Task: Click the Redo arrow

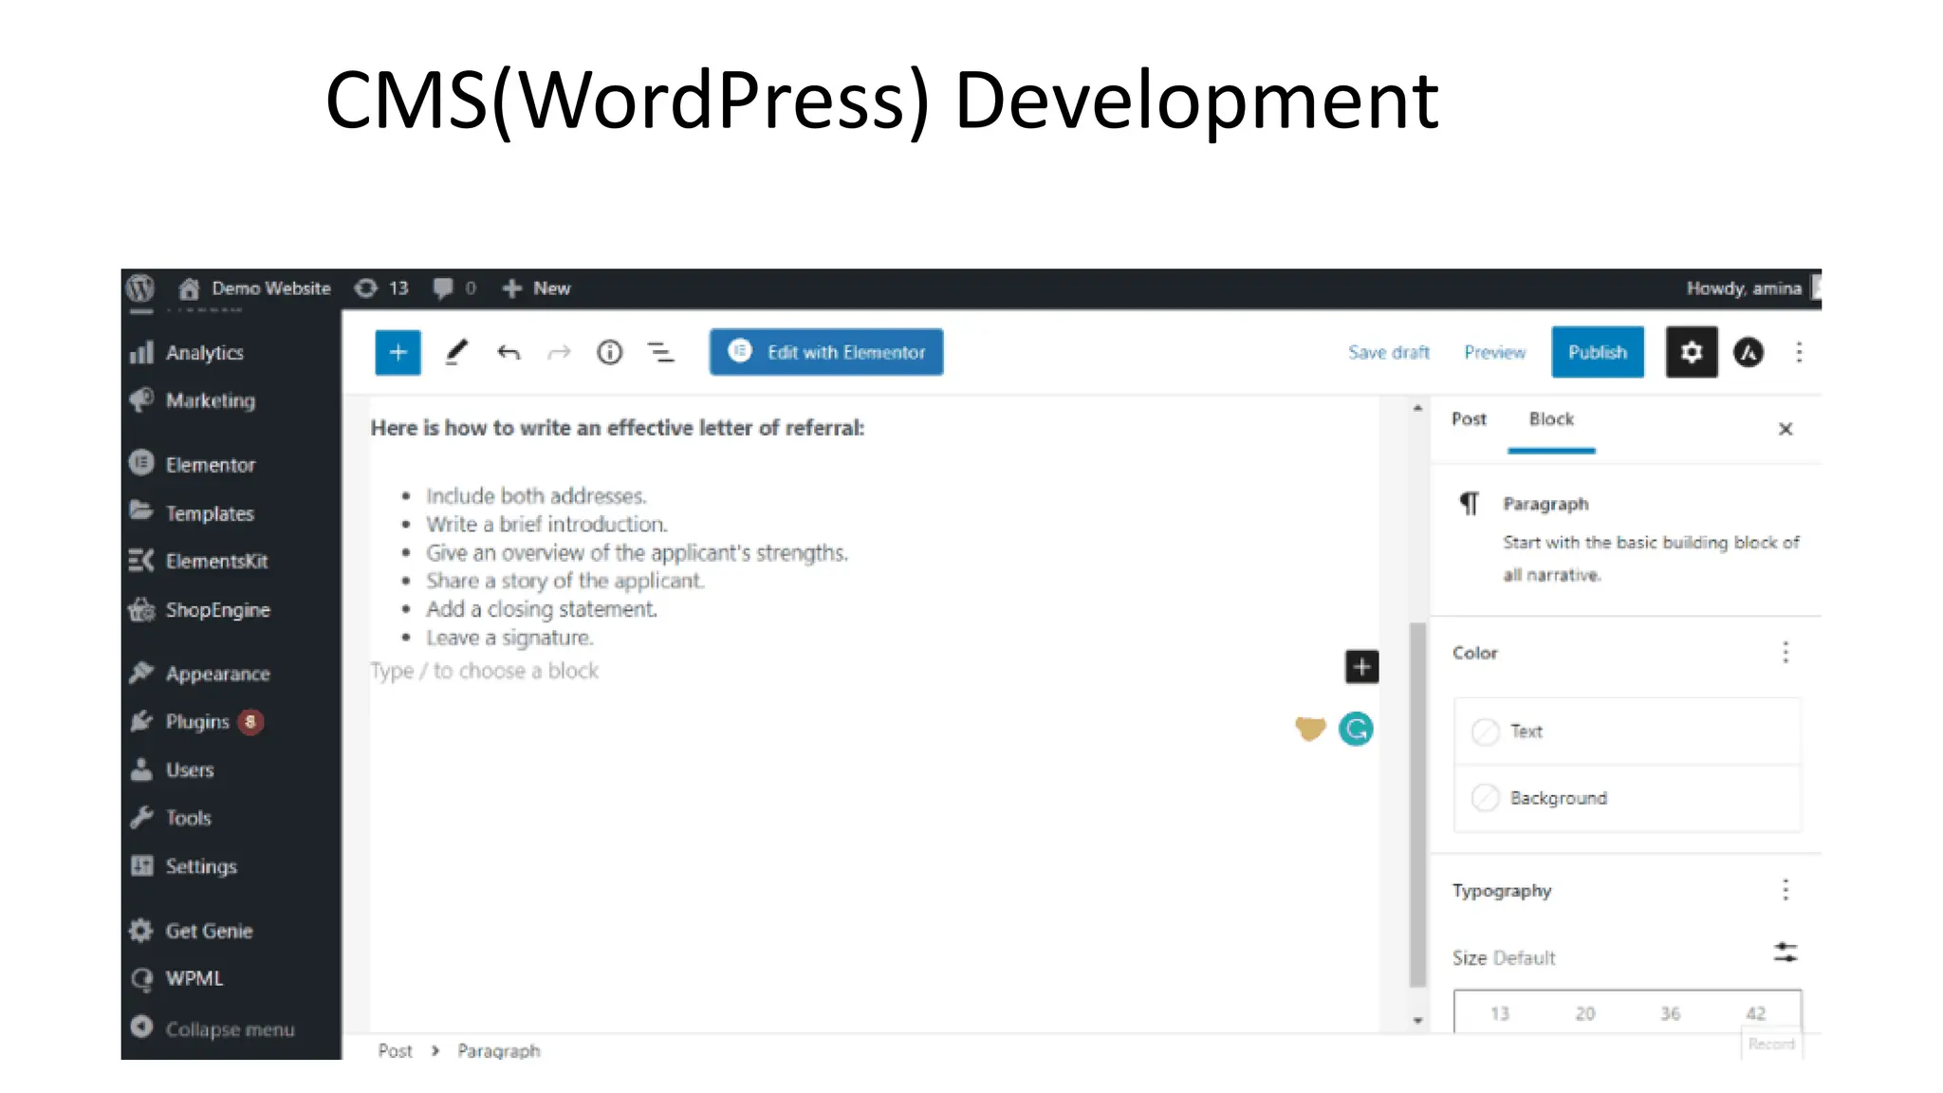Action: 559,353
